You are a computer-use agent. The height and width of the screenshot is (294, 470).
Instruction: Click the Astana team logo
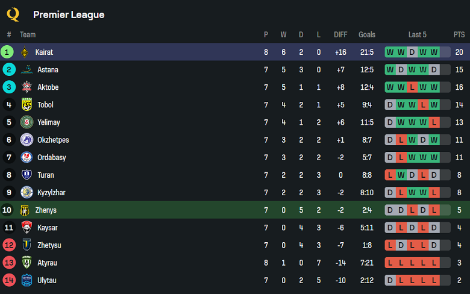point(26,70)
